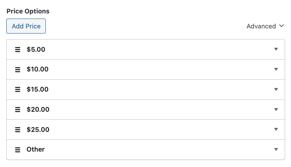This screenshot has height=167, width=291.
Task: Open the Advanced dropdown
Action: pyautogui.click(x=265, y=26)
